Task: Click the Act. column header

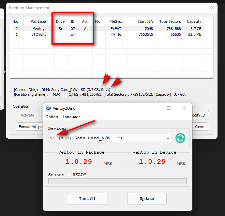Action: coord(85,21)
